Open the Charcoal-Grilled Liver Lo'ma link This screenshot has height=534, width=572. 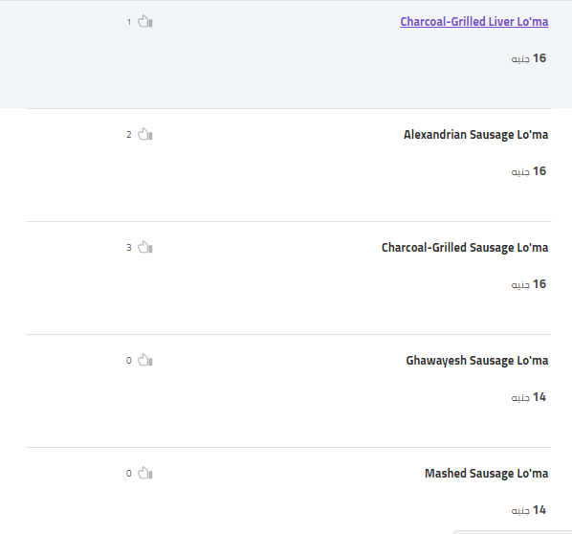pos(473,22)
